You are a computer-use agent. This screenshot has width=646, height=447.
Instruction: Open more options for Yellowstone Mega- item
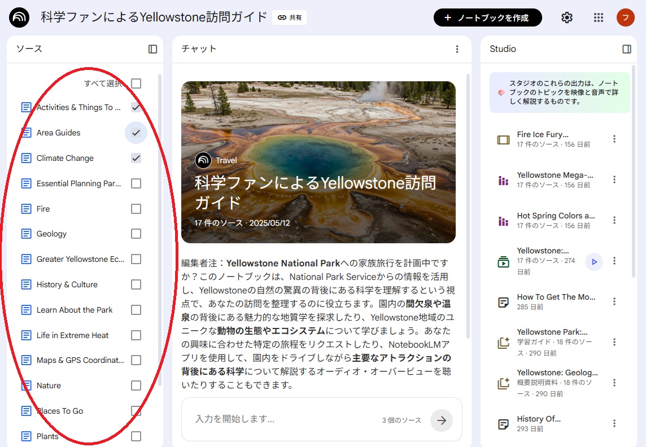point(614,179)
